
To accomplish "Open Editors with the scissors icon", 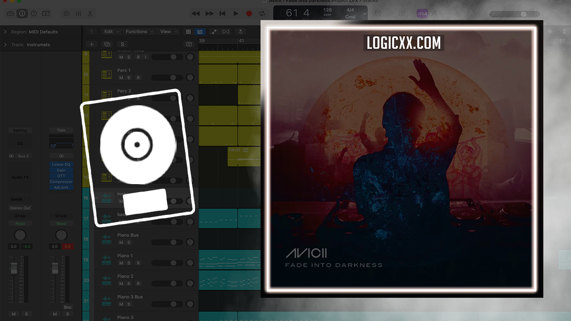I will (x=90, y=13).
